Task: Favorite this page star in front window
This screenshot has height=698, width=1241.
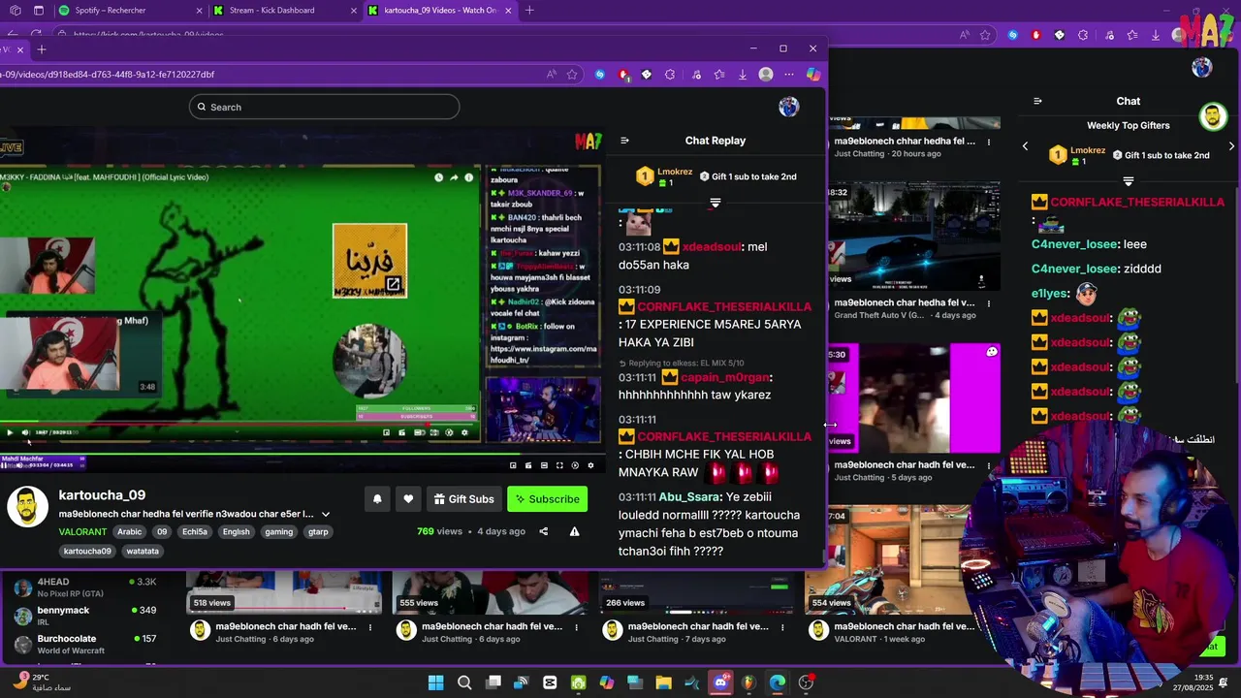Action: (572, 75)
